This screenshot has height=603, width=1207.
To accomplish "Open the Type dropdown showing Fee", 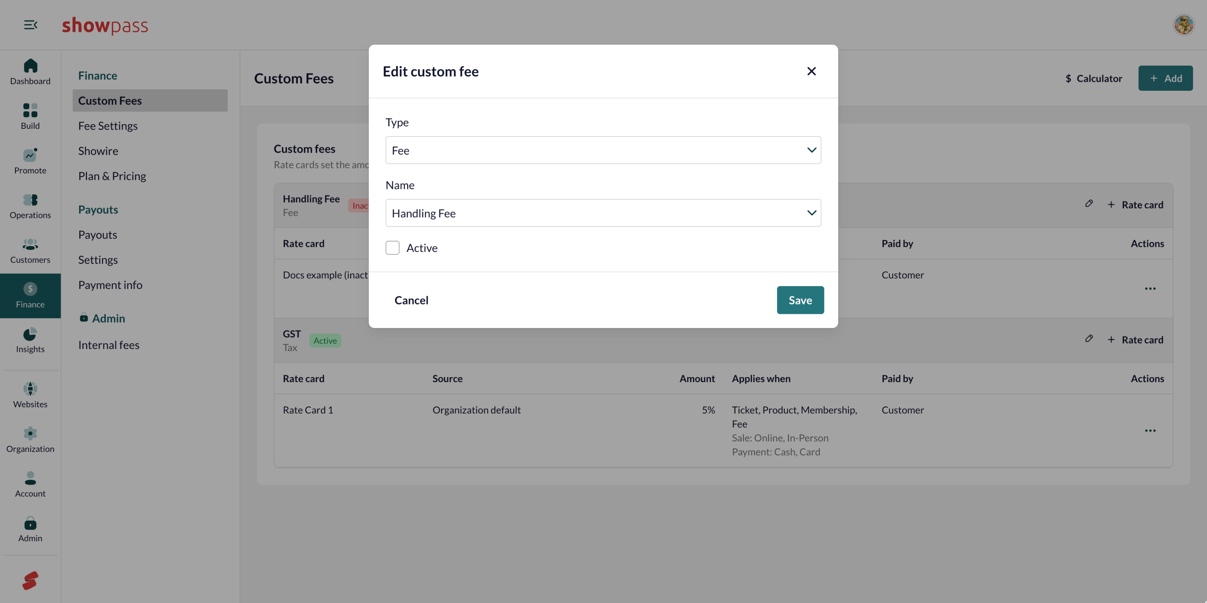I will (x=603, y=150).
